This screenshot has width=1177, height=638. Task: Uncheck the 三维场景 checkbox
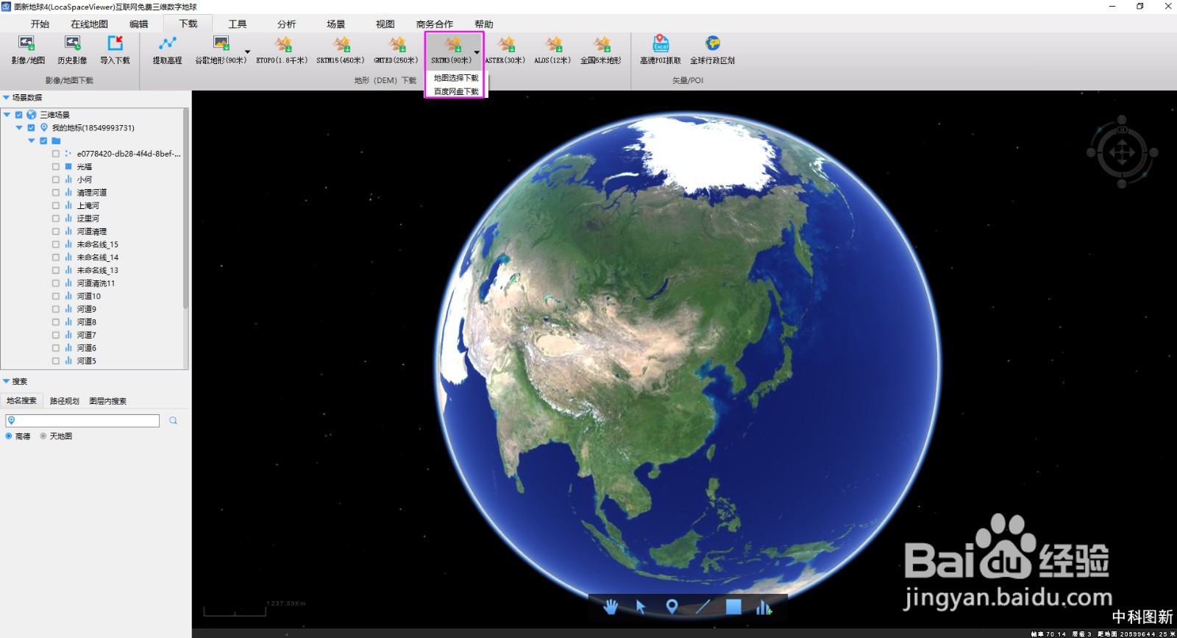(19, 115)
